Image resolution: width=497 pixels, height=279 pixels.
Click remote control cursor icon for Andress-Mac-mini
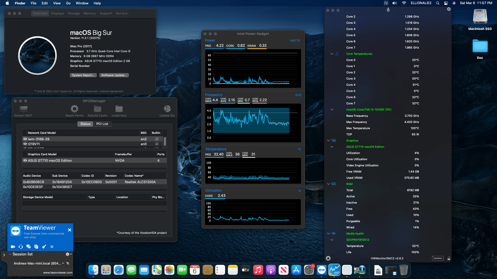[x=68, y=263]
